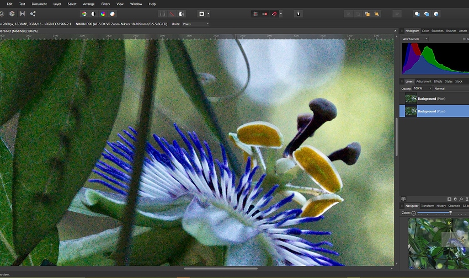This screenshot has width=469, height=278.
Task: Switch to the Swatches tab
Action: (x=437, y=31)
